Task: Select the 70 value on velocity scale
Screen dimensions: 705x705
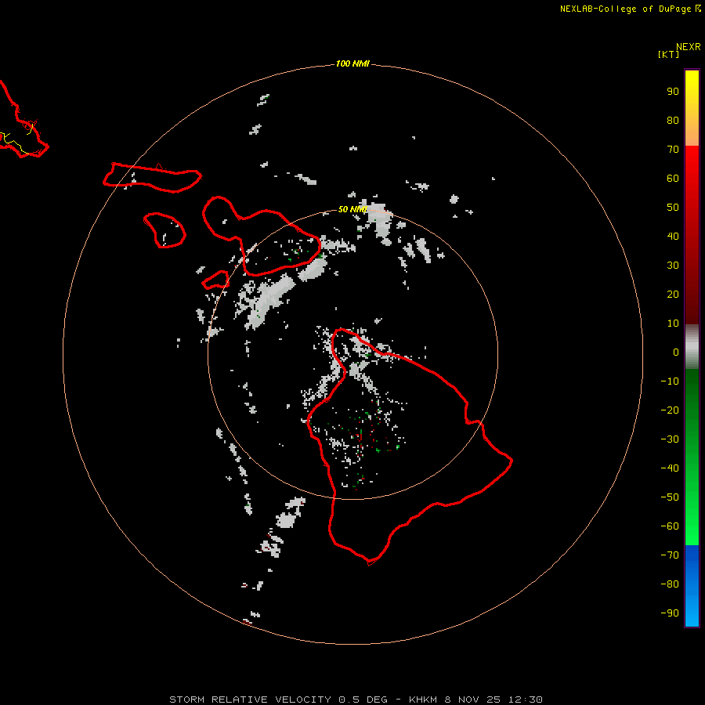Action: point(673,150)
